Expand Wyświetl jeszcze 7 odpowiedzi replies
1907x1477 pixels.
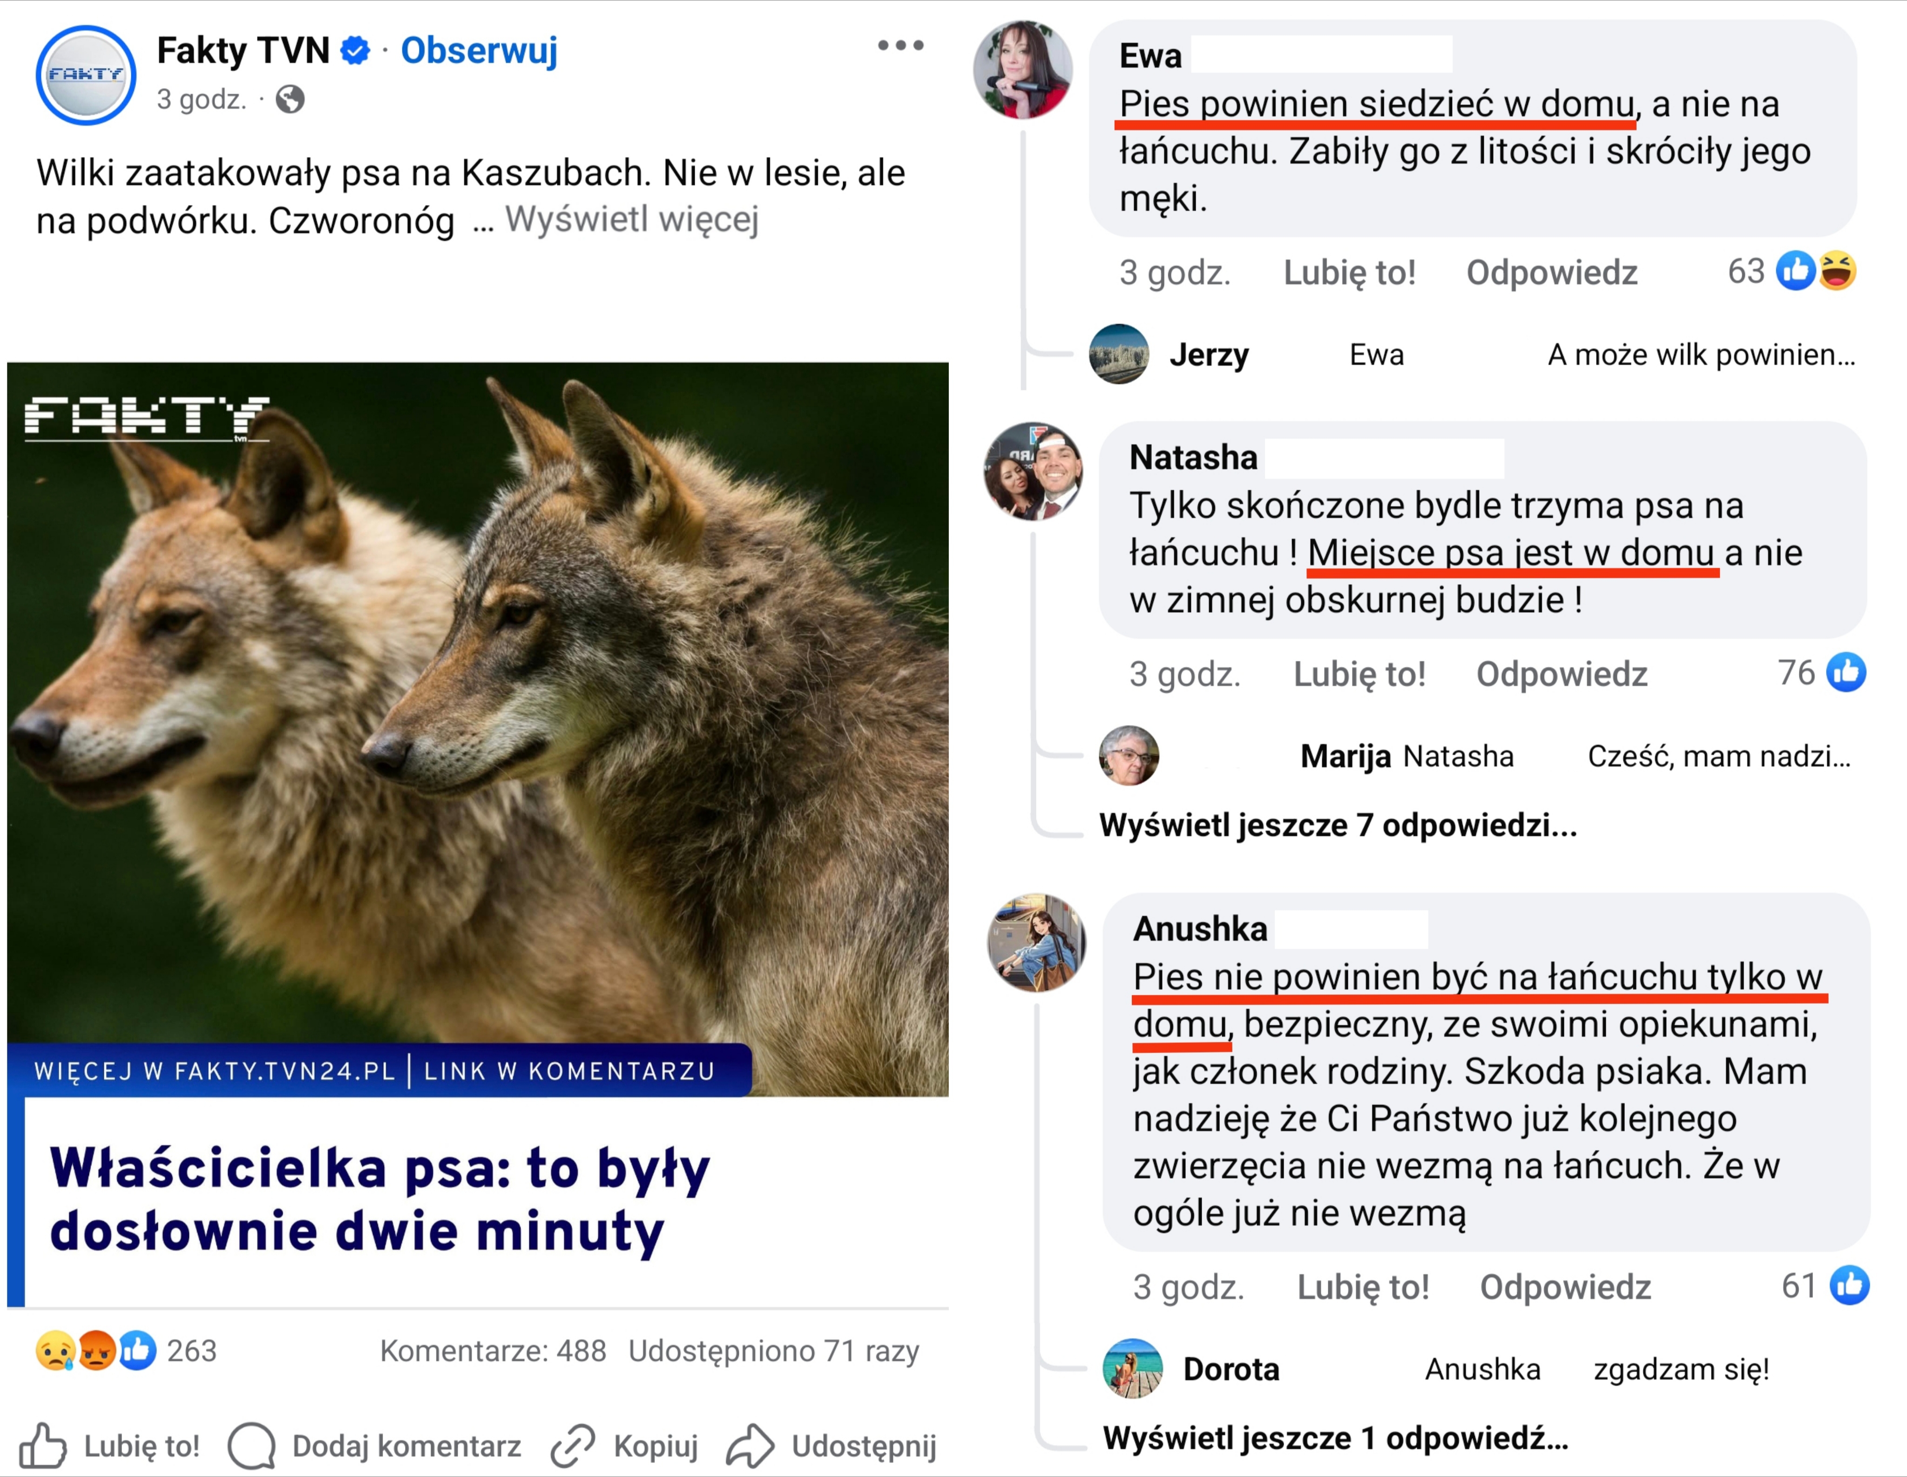coord(1338,825)
